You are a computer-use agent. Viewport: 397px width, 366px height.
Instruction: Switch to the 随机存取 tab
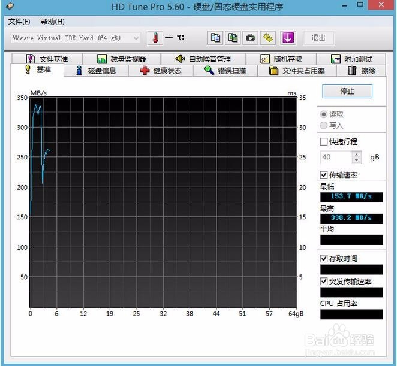(281, 59)
